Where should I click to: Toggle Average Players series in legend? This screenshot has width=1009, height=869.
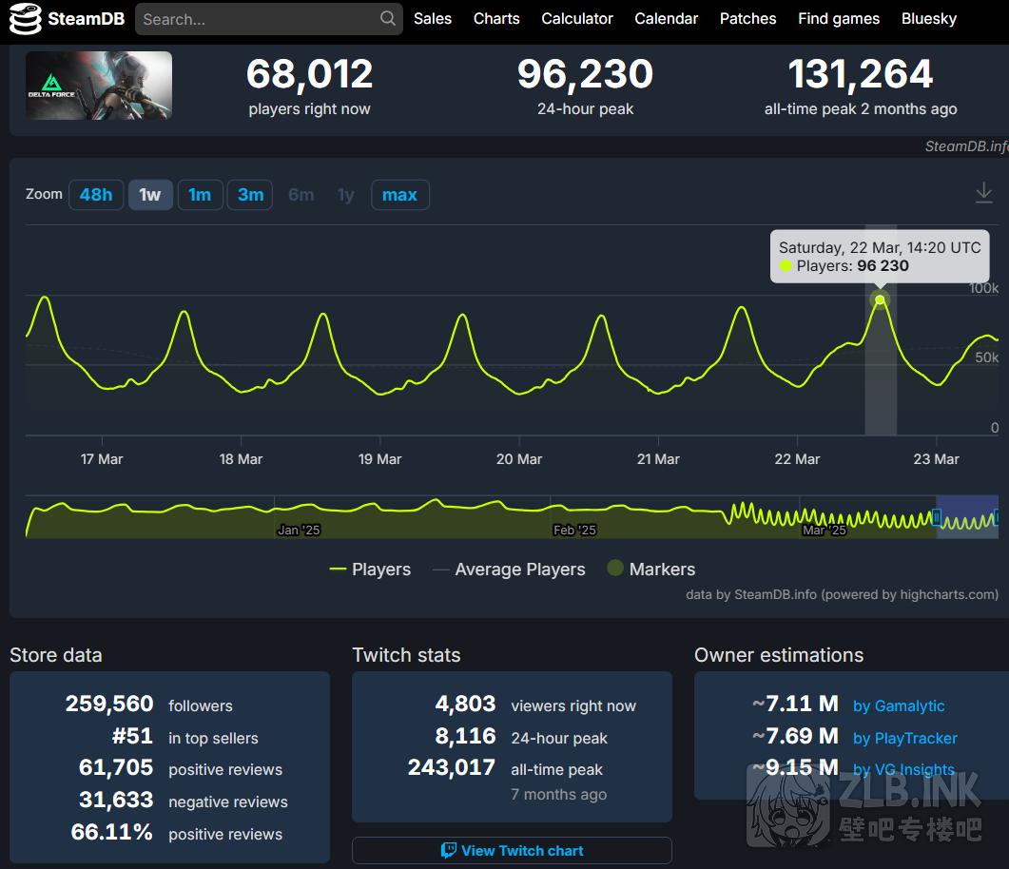pos(509,570)
